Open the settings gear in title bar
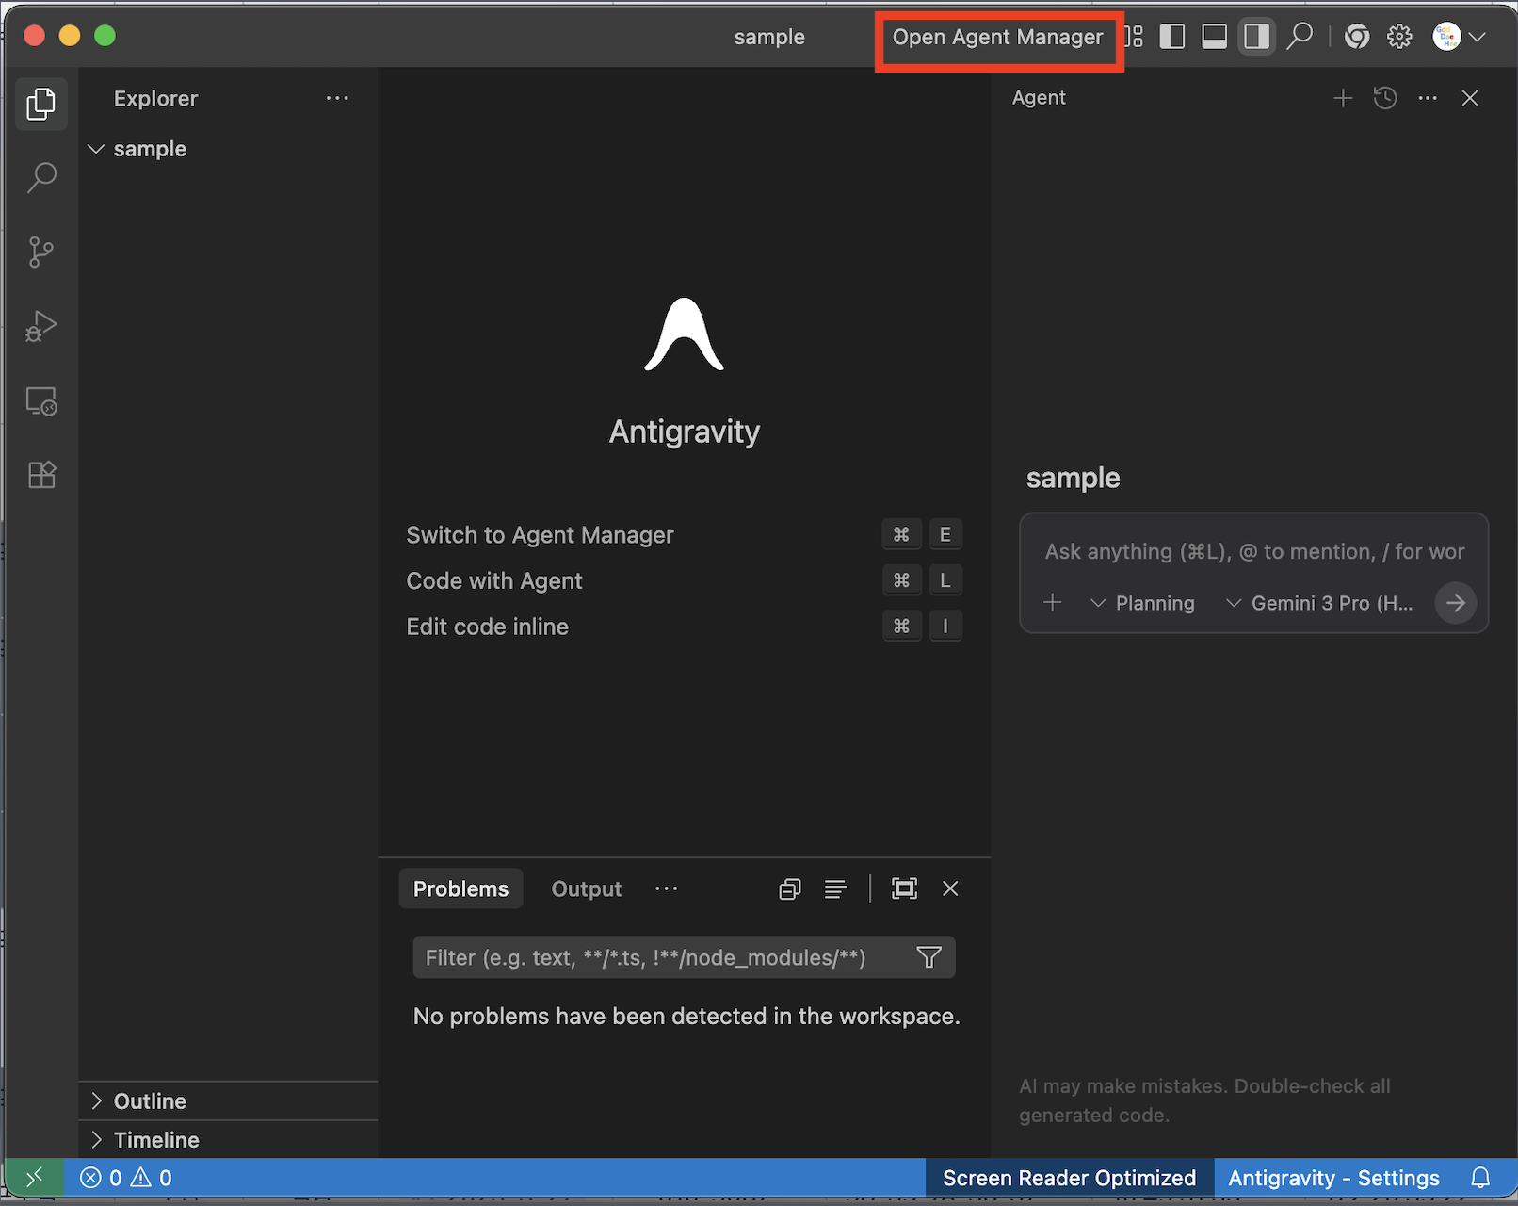Image resolution: width=1518 pixels, height=1206 pixels. pos(1400,37)
